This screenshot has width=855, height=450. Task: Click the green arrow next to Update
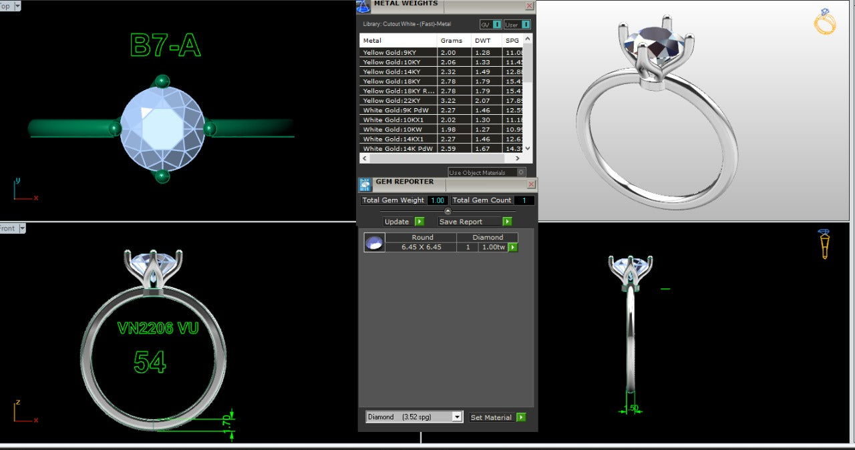coord(419,222)
